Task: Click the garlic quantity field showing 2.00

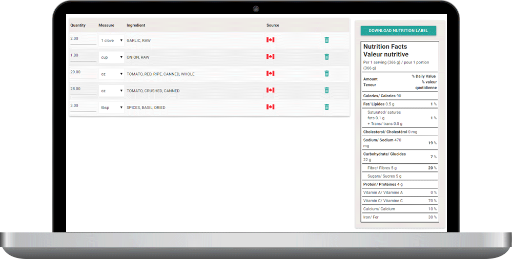Action: pos(83,39)
